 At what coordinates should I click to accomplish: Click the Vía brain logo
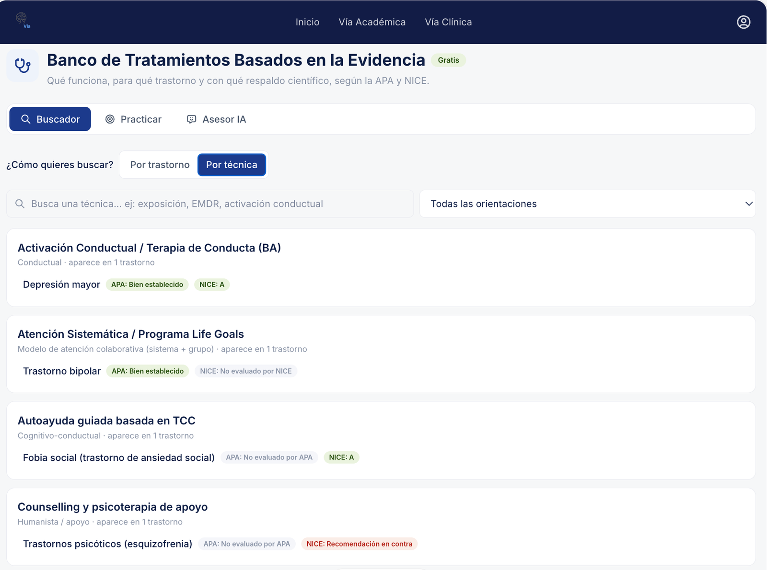click(23, 21)
